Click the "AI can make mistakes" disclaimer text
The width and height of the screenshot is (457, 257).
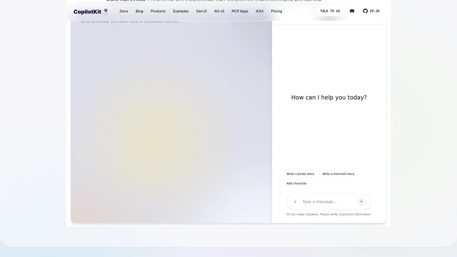[329, 215]
